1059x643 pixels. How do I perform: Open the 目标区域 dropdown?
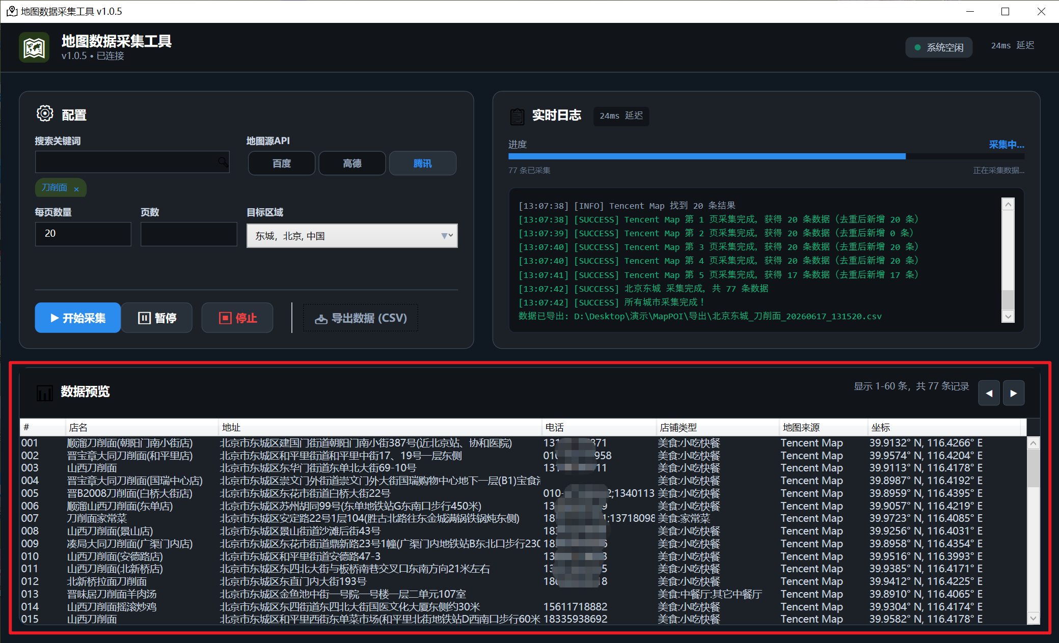click(x=352, y=236)
